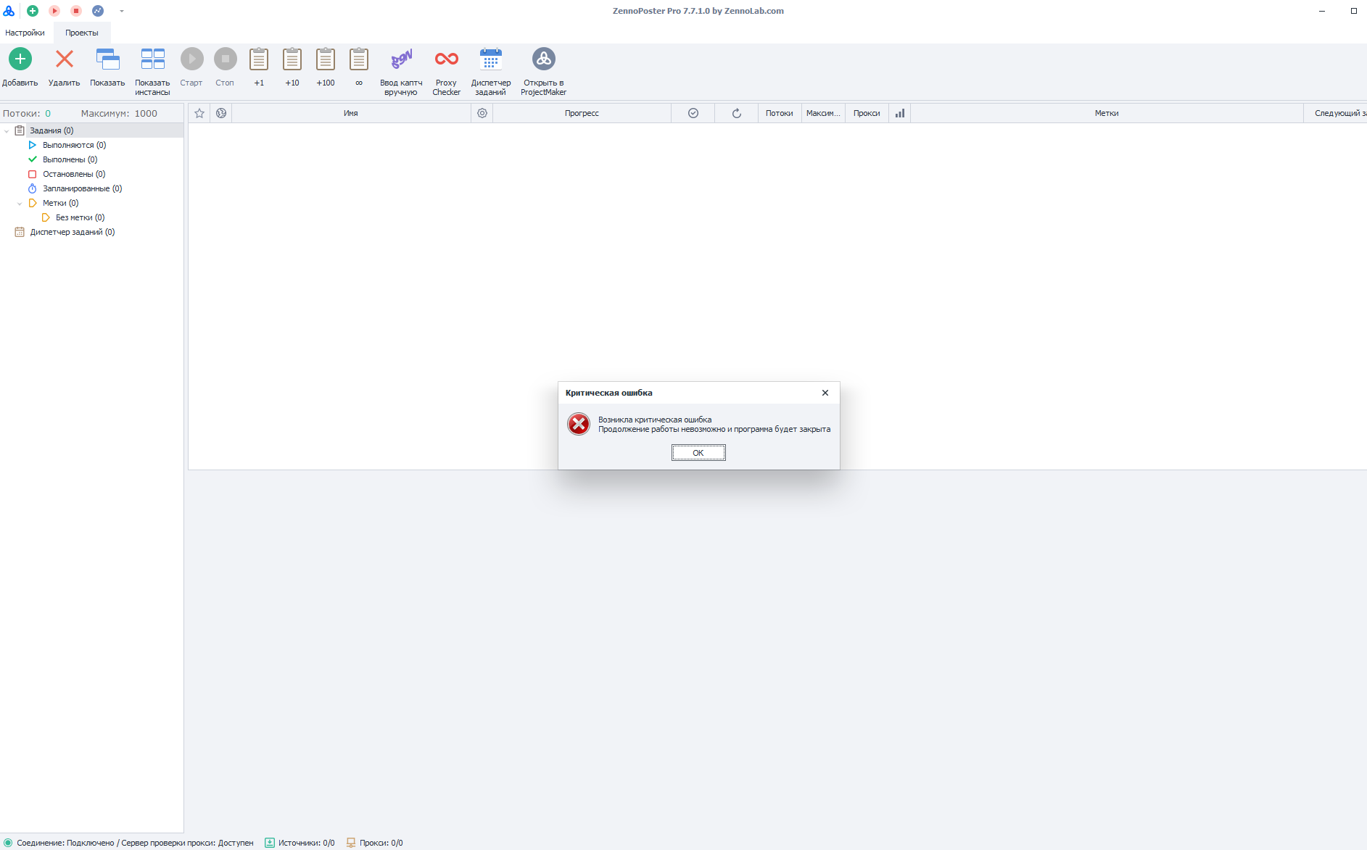Click the quick-access blue chart icon in title bar
This screenshot has width=1367, height=850.
click(x=98, y=11)
